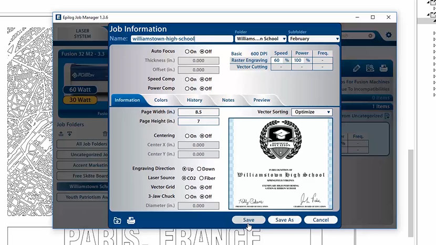Click the pencil edit icon in background panel
This screenshot has height=245, width=436.
coord(357,68)
